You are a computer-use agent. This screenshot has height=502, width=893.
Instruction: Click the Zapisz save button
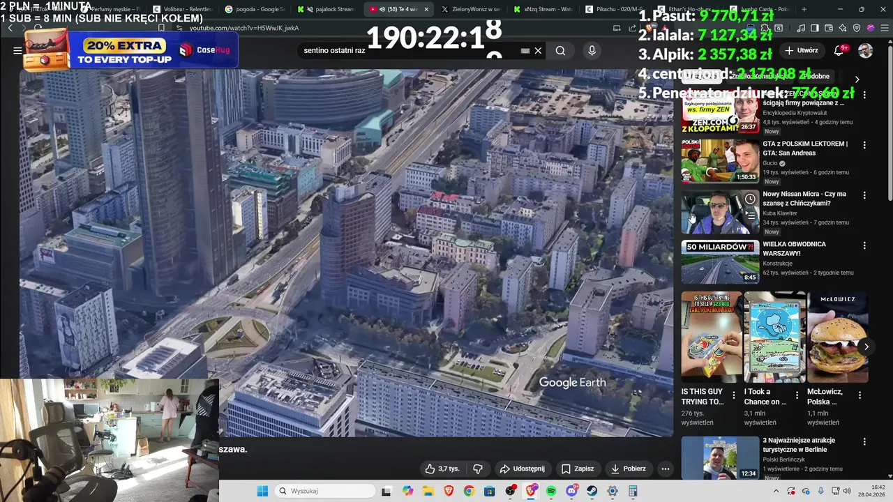pos(578,469)
